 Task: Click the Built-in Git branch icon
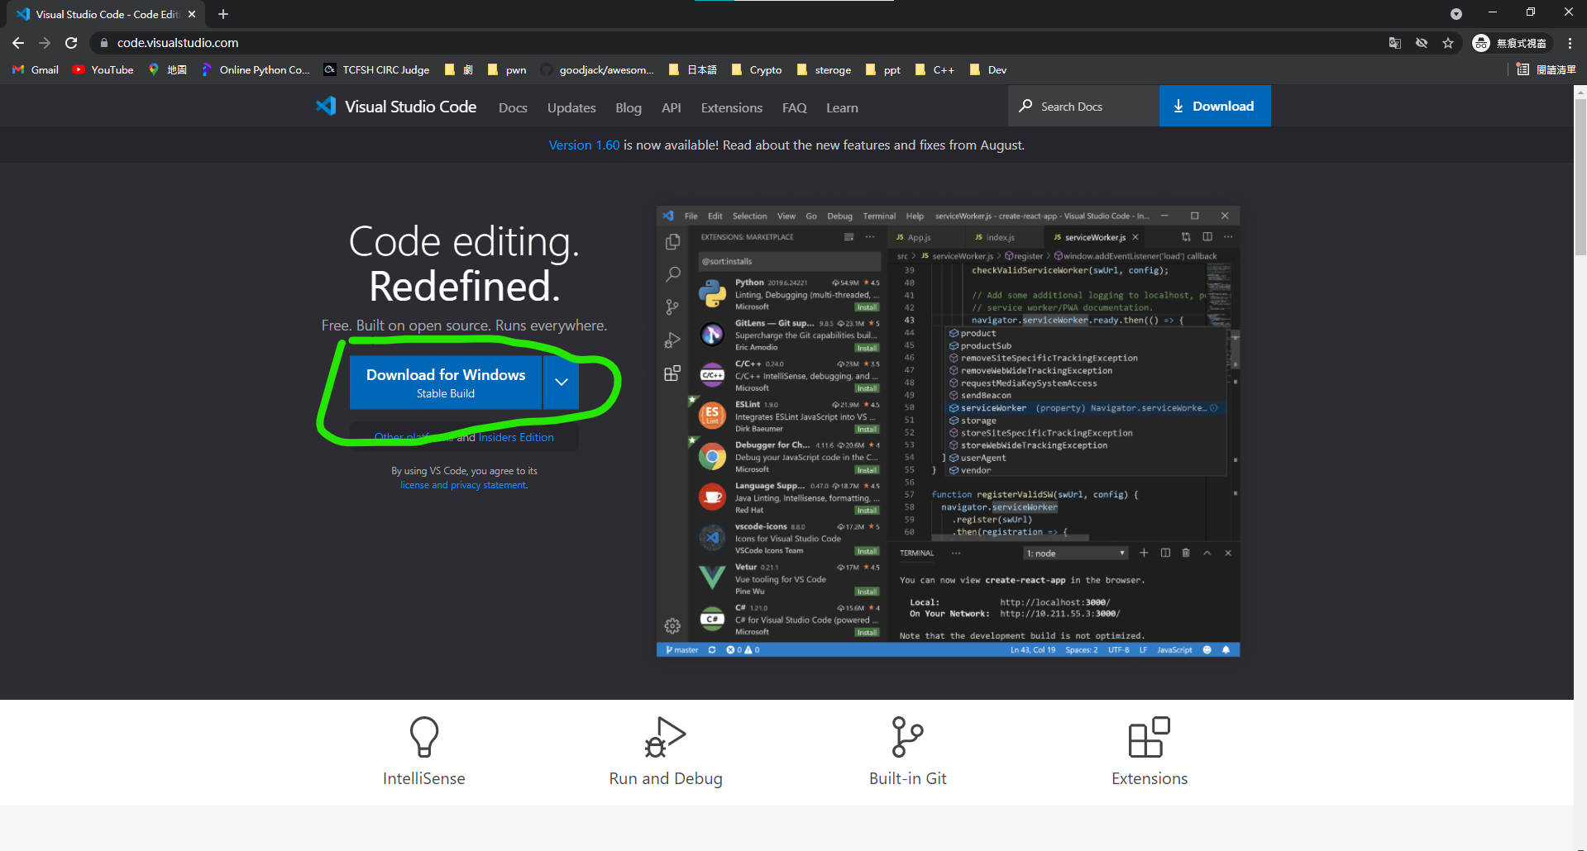pos(907,737)
